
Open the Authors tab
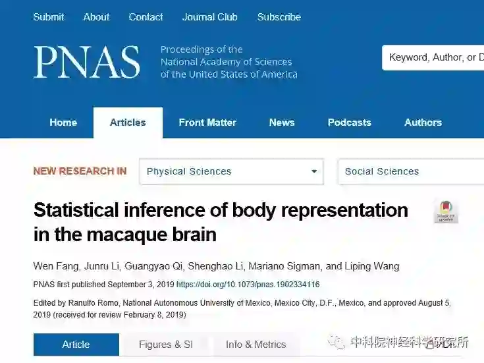click(423, 123)
